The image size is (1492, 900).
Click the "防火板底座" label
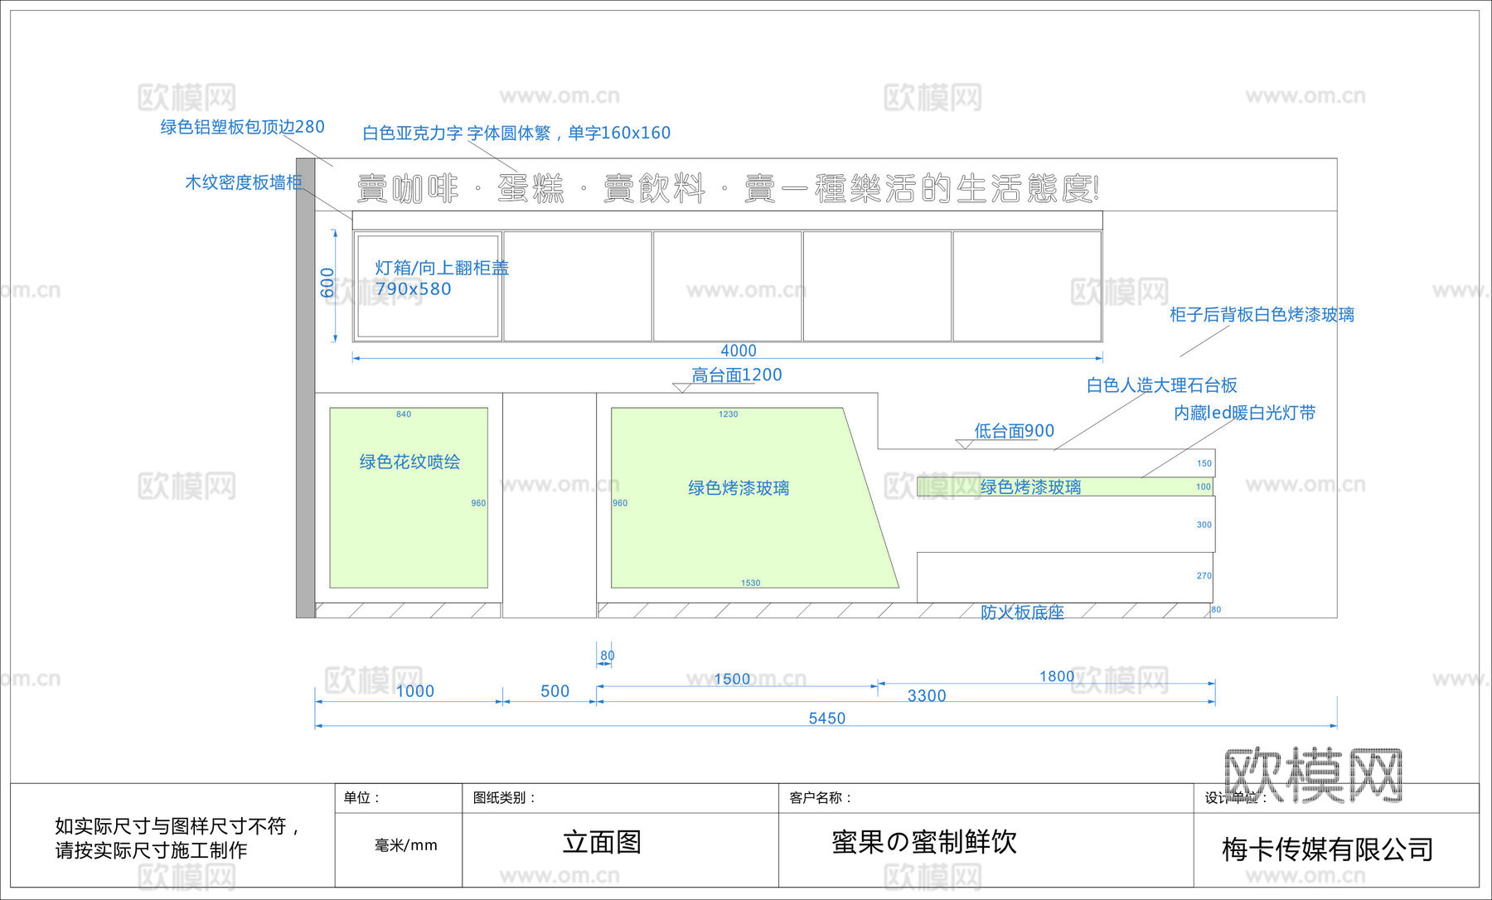point(1022,611)
